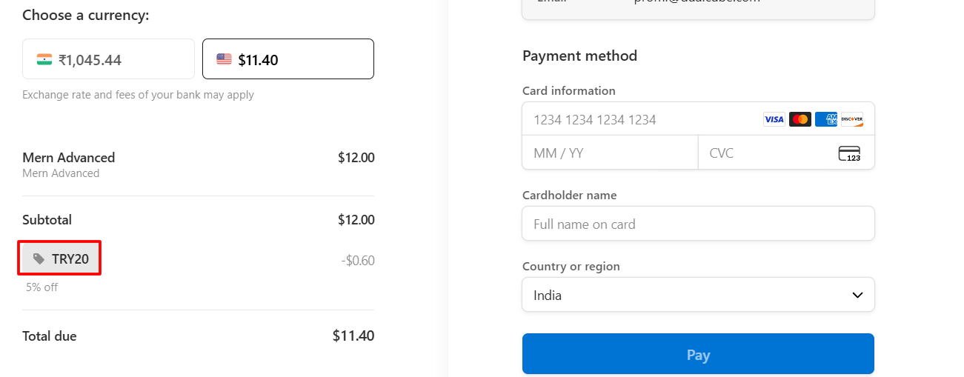The height and width of the screenshot is (377, 964).
Task: Click the CVC card help icon
Action: pyautogui.click(x=849, y=153)
